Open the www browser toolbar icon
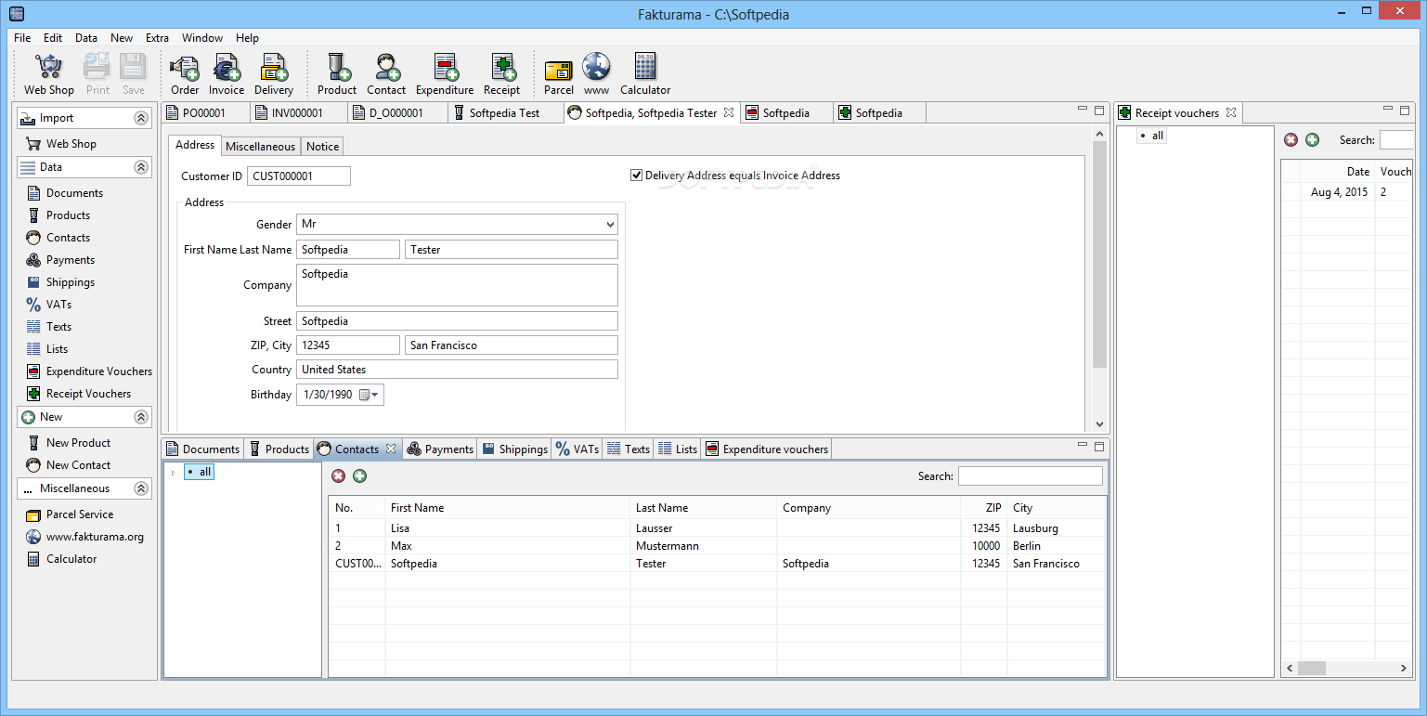This screenshot has height=716, width=1427. coord(596,74)
